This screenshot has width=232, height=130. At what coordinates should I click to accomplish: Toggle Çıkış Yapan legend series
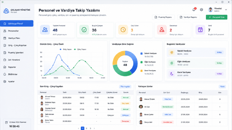point(80,49)
